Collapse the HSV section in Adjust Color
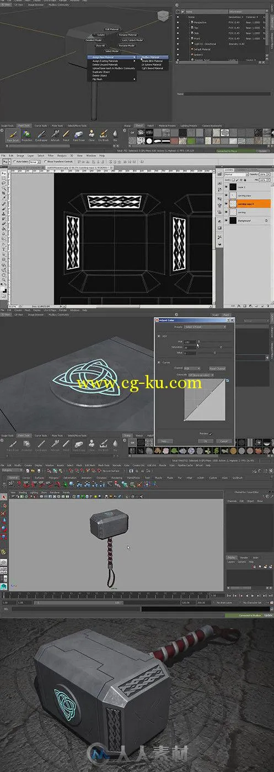Viewport: 274px width, 772px height. point(159,336)
